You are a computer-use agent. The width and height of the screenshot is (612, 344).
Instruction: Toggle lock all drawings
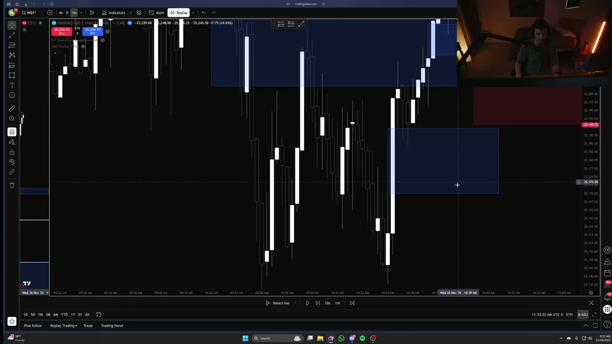(x=12, y=152)
